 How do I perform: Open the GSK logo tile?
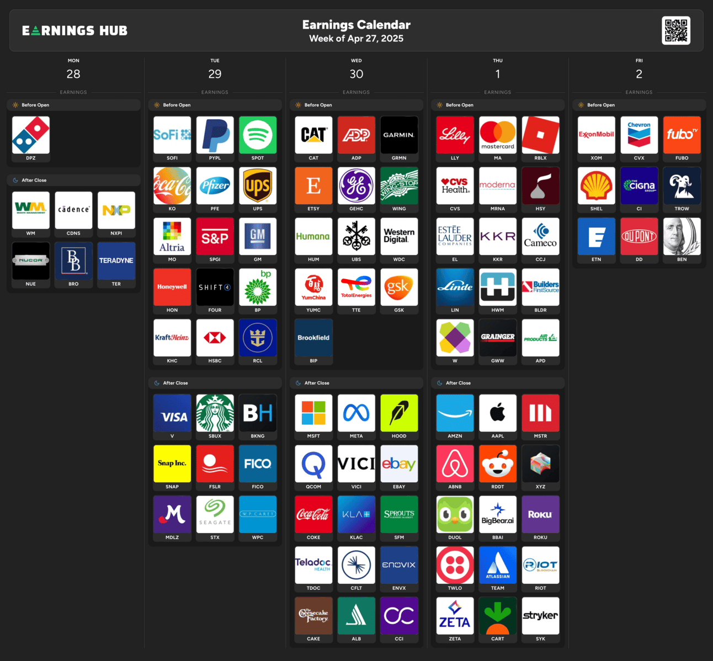click(x=399, y=291)
